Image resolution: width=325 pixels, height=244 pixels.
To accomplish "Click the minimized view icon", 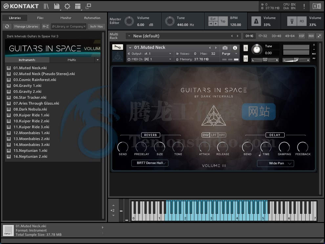I will (88, 6).
